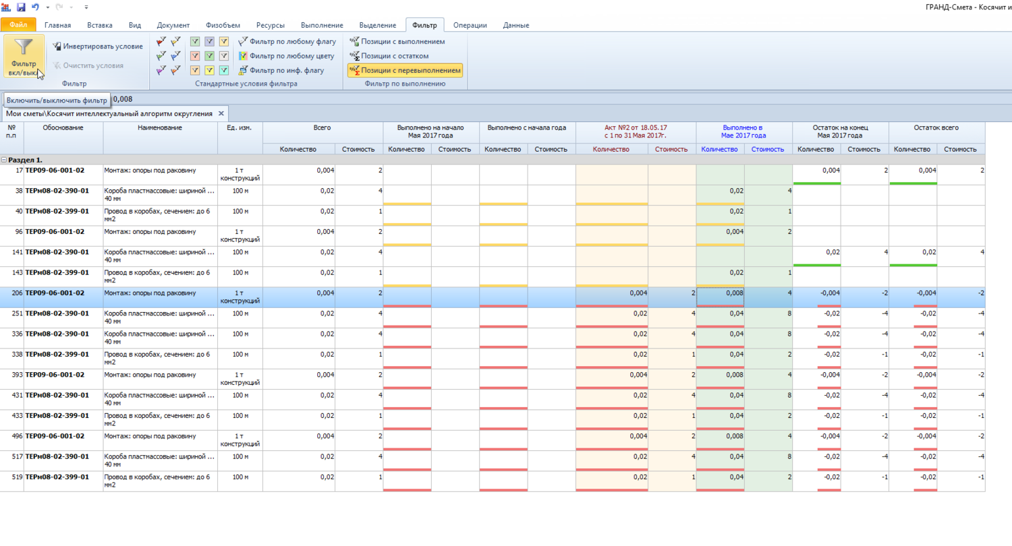The height and width of the screenshot is (546, 1012).
Task: Open the Undo history dropdown arrow
Action: pos(47,7)
